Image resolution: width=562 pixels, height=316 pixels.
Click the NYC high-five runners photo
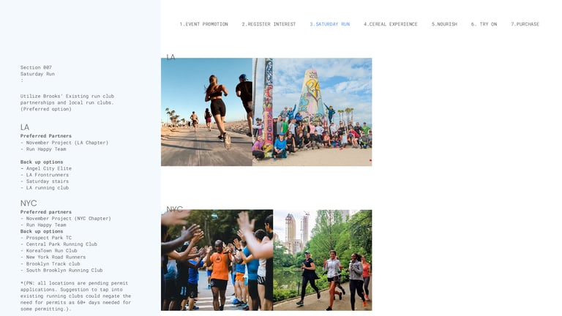(x=217, y=260)
